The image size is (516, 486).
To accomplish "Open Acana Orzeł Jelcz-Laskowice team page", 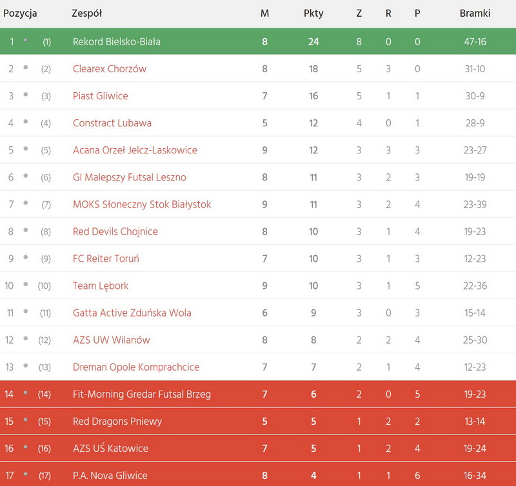I will point(135,150).
